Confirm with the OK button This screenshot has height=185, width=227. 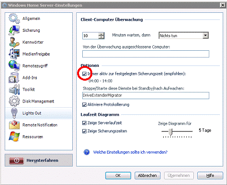(x=118, y=176)
